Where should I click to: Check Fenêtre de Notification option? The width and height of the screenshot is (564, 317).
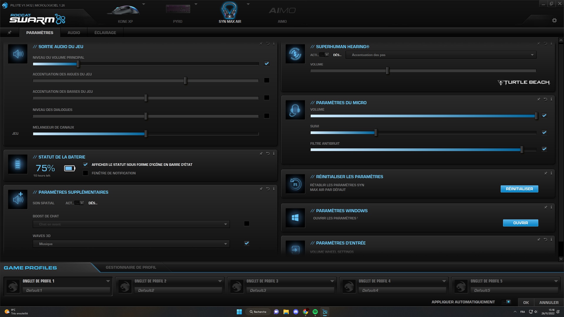tap(85, 173)
